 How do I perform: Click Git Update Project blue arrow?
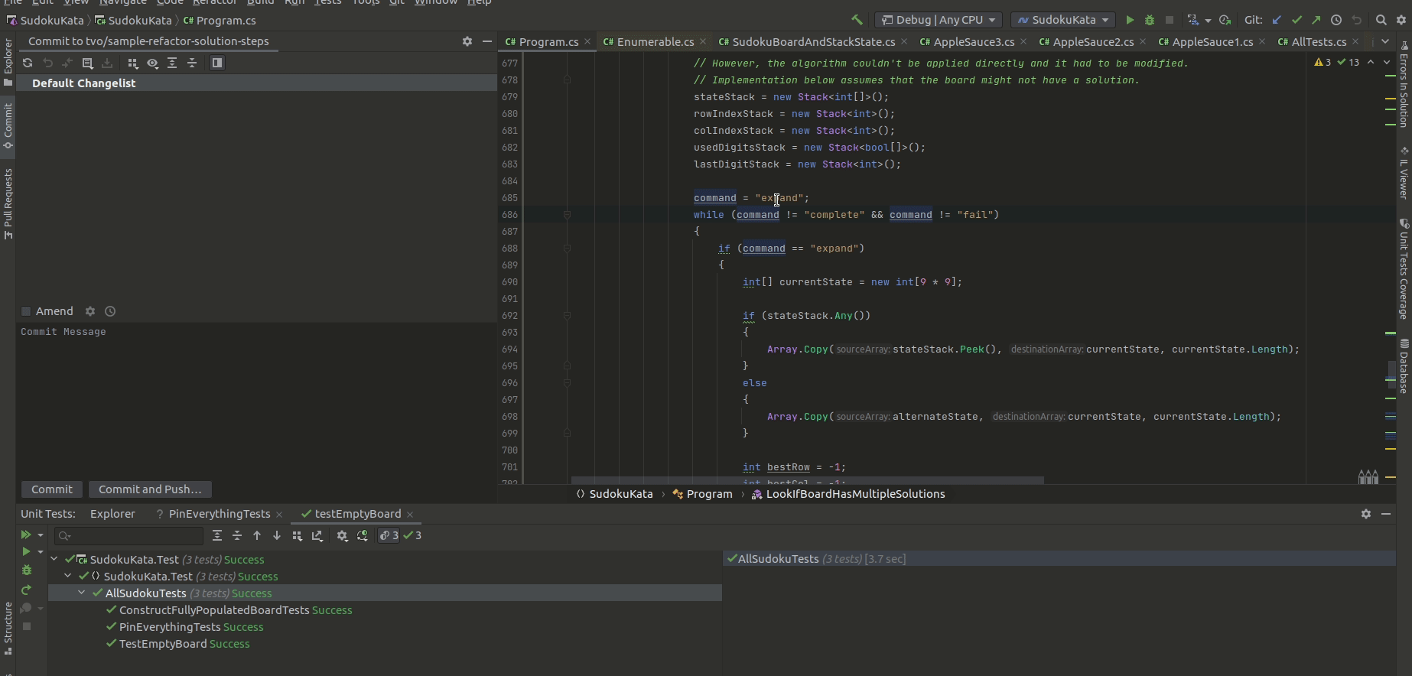[1277, 20]
